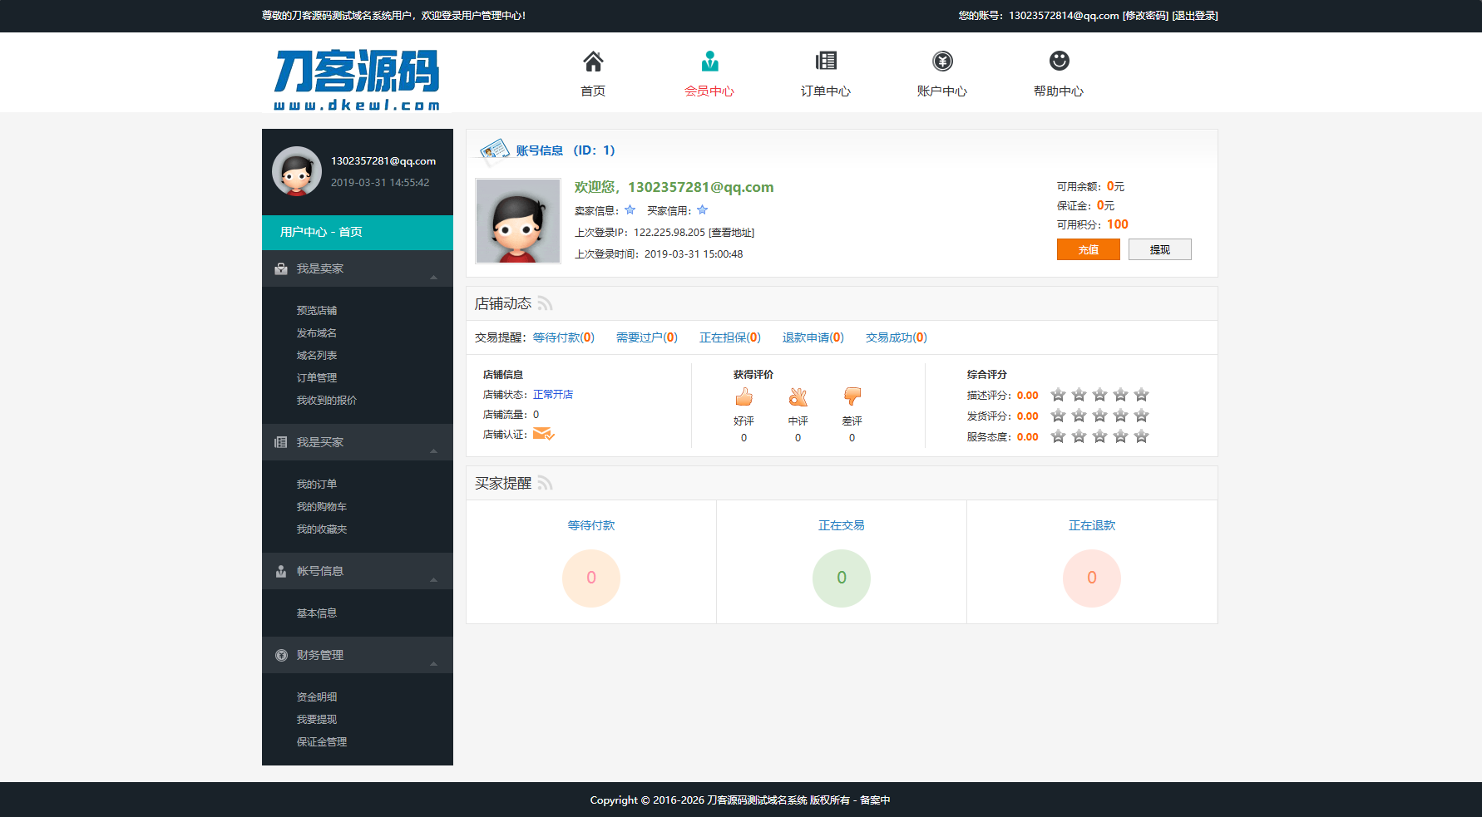Click the orange 充值 recharge button
This screenshot has width=1482, height=817.
coord(1088,249)
